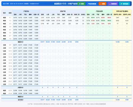This screenshot has width=133, height=107.
Task: Click the chart icon in the 效率监控 button
Action: [122, 4]
